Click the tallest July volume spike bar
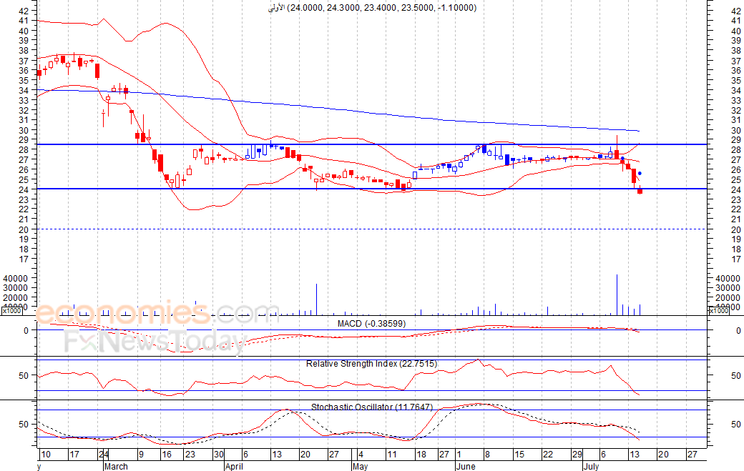The width and height of the screenshot is (744, 471). pyautogui.click(x=617, y=294)
